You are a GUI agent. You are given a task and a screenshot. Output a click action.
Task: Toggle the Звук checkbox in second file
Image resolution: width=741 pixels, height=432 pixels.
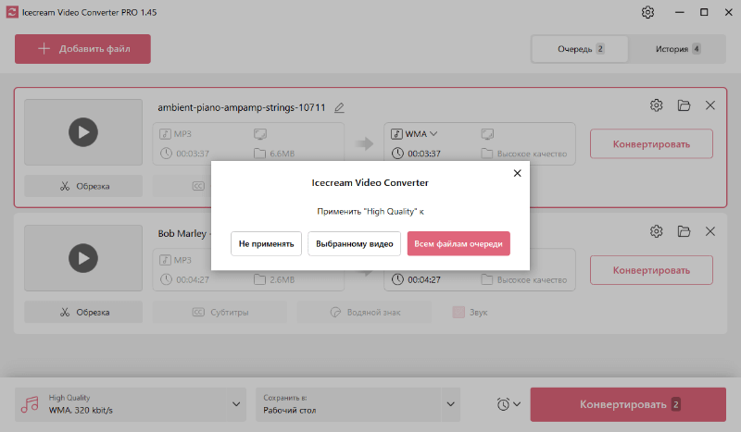click(458, 313)
